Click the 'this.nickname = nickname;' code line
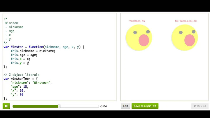 33,51
